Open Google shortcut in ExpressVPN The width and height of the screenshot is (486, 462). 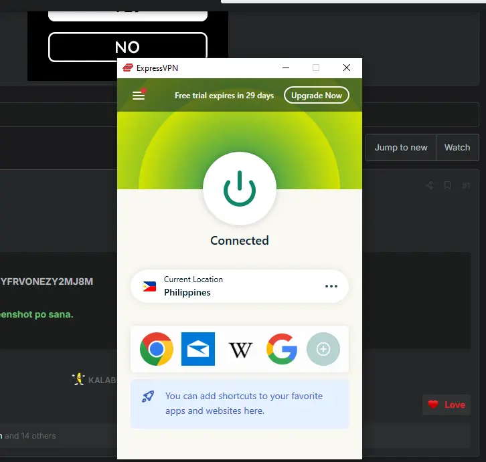click(x=282, y=349)
